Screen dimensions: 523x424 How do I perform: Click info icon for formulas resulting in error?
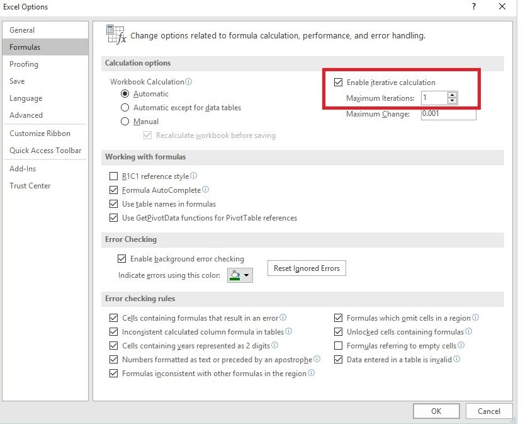click(283, 317)
